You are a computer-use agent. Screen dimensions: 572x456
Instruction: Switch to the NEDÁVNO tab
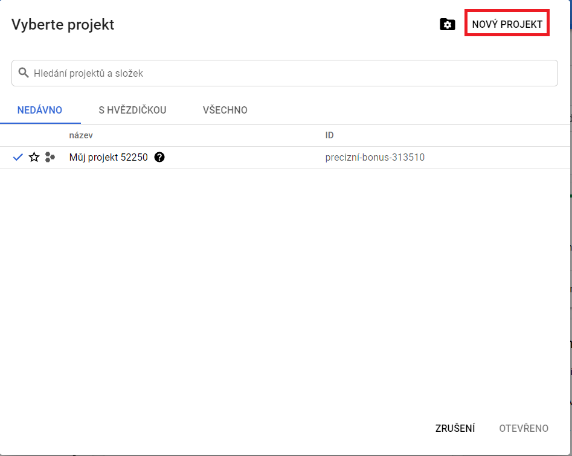(40, 110)
